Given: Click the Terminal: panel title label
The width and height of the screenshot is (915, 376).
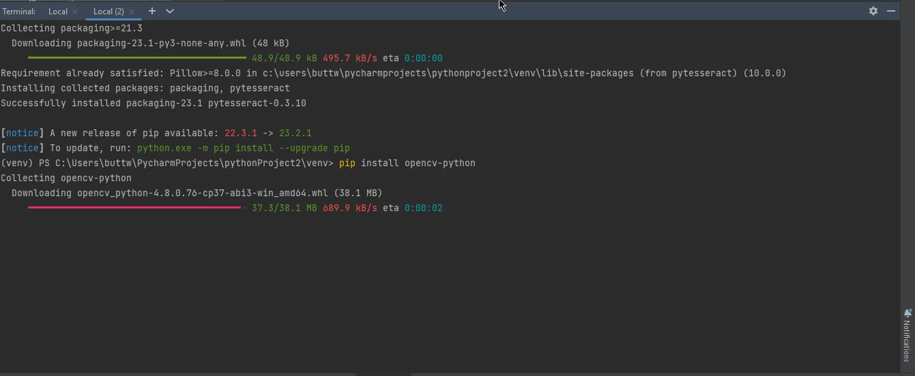Looking at the screenshot, I should 18,12.
